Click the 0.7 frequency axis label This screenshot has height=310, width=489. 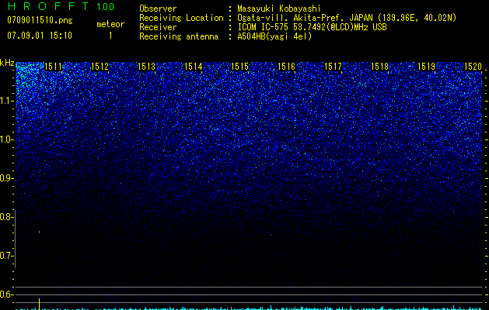point(6,256)
